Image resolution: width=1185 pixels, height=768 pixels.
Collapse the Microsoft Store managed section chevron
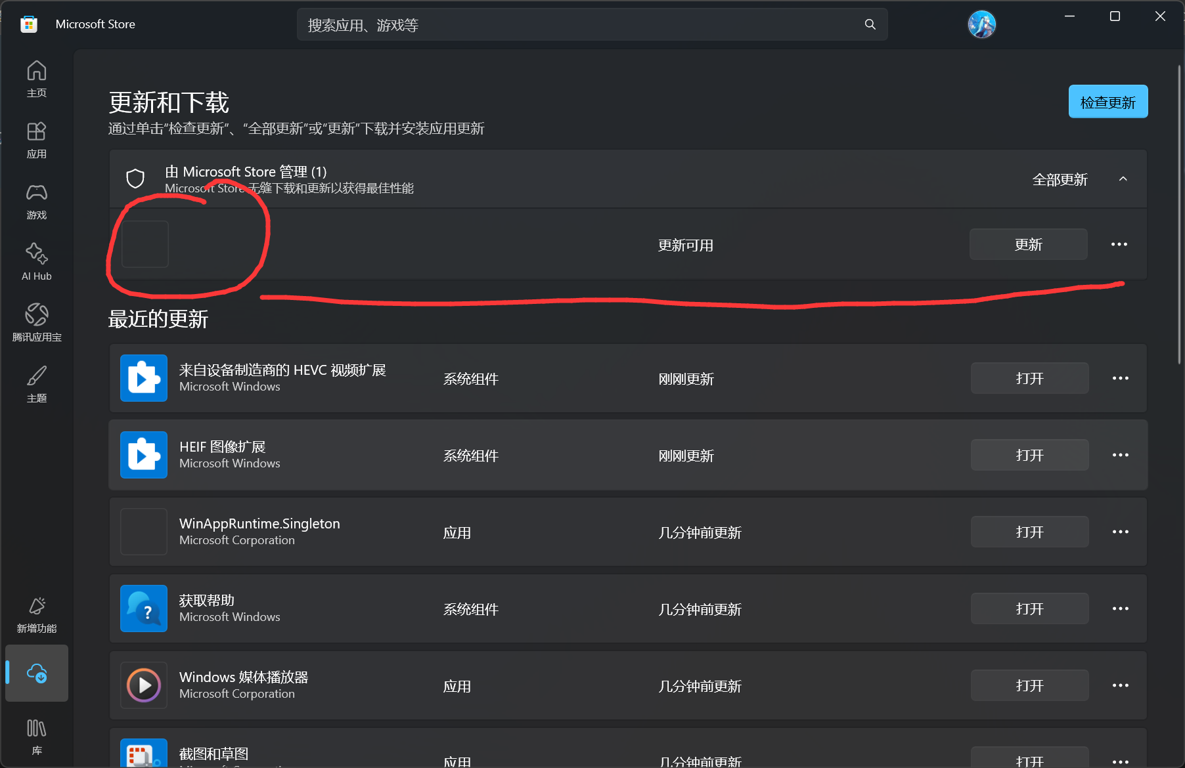1123,179
